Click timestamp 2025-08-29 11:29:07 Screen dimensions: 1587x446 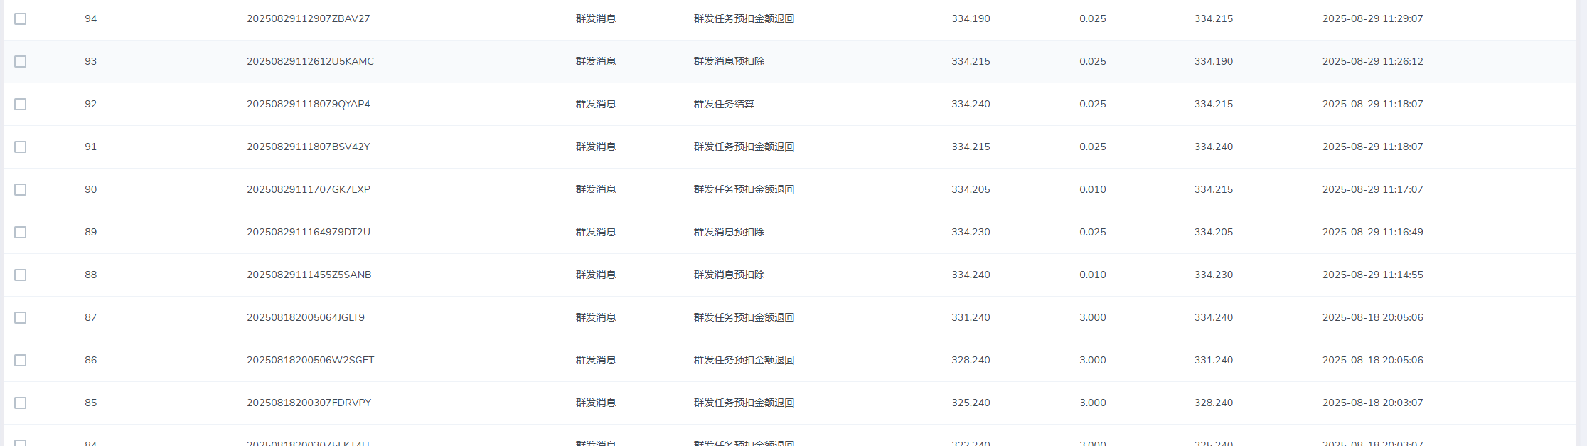(1372, 18)
